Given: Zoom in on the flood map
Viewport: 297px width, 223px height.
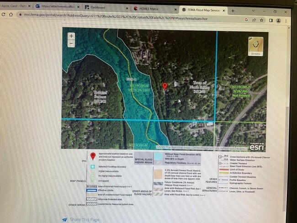Looking at the screenshot, I should coord(71,36).
